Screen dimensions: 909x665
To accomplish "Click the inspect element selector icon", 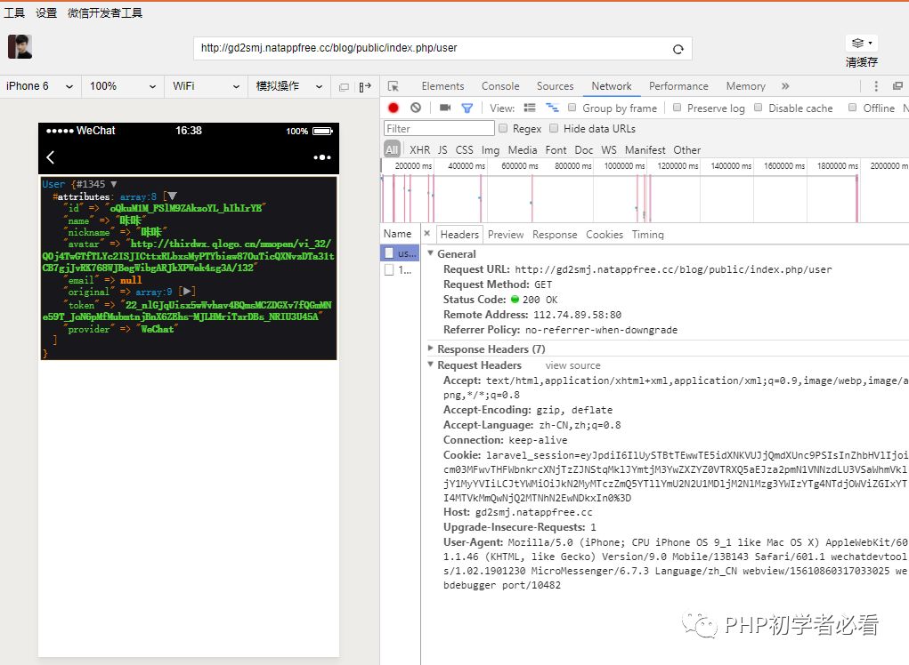I will tap(394, 86).
